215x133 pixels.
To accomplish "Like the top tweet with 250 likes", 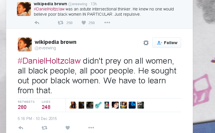I will [x=84, y=23].
